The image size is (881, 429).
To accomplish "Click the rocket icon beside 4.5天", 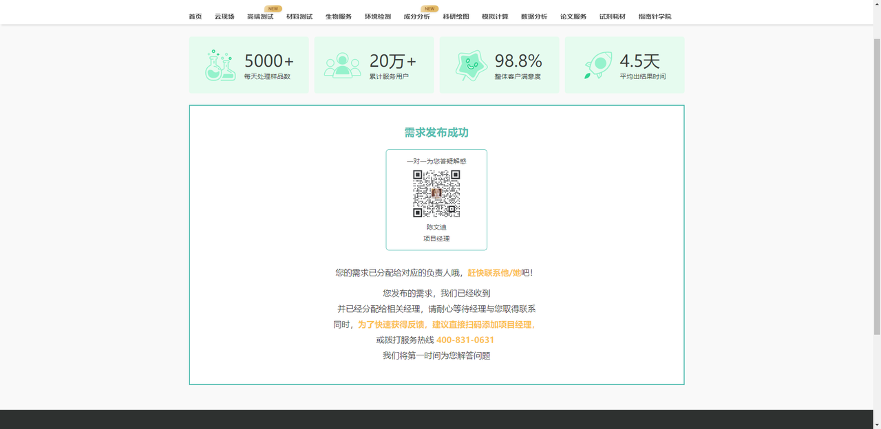I will (597, 65).
